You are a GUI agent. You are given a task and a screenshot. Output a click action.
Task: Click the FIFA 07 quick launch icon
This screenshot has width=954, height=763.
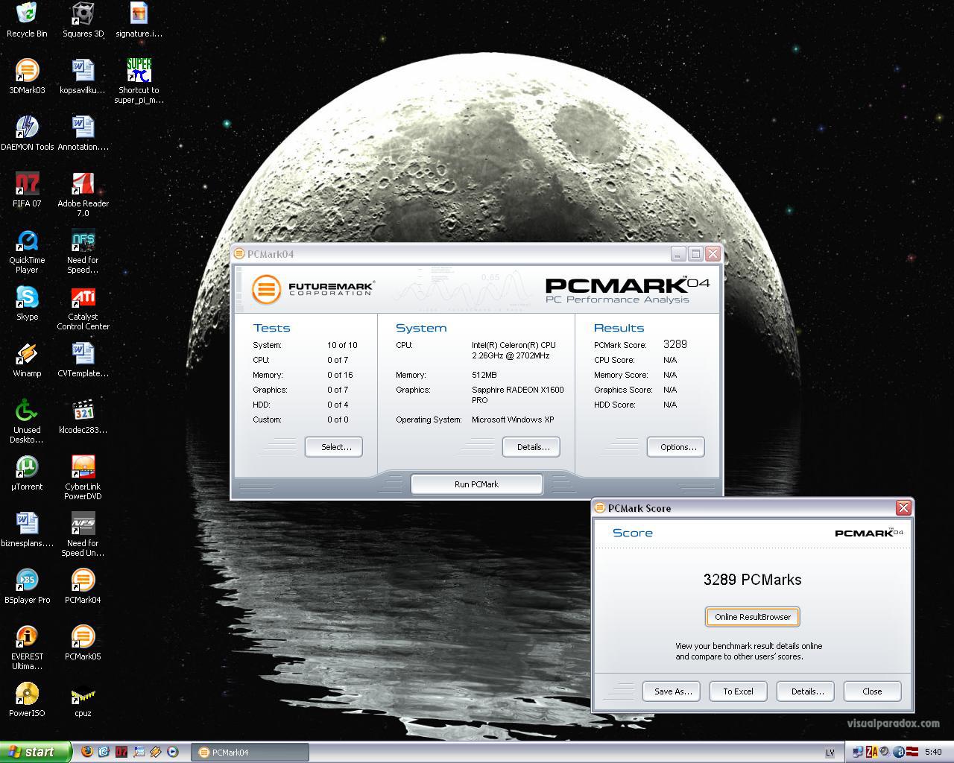121,752
